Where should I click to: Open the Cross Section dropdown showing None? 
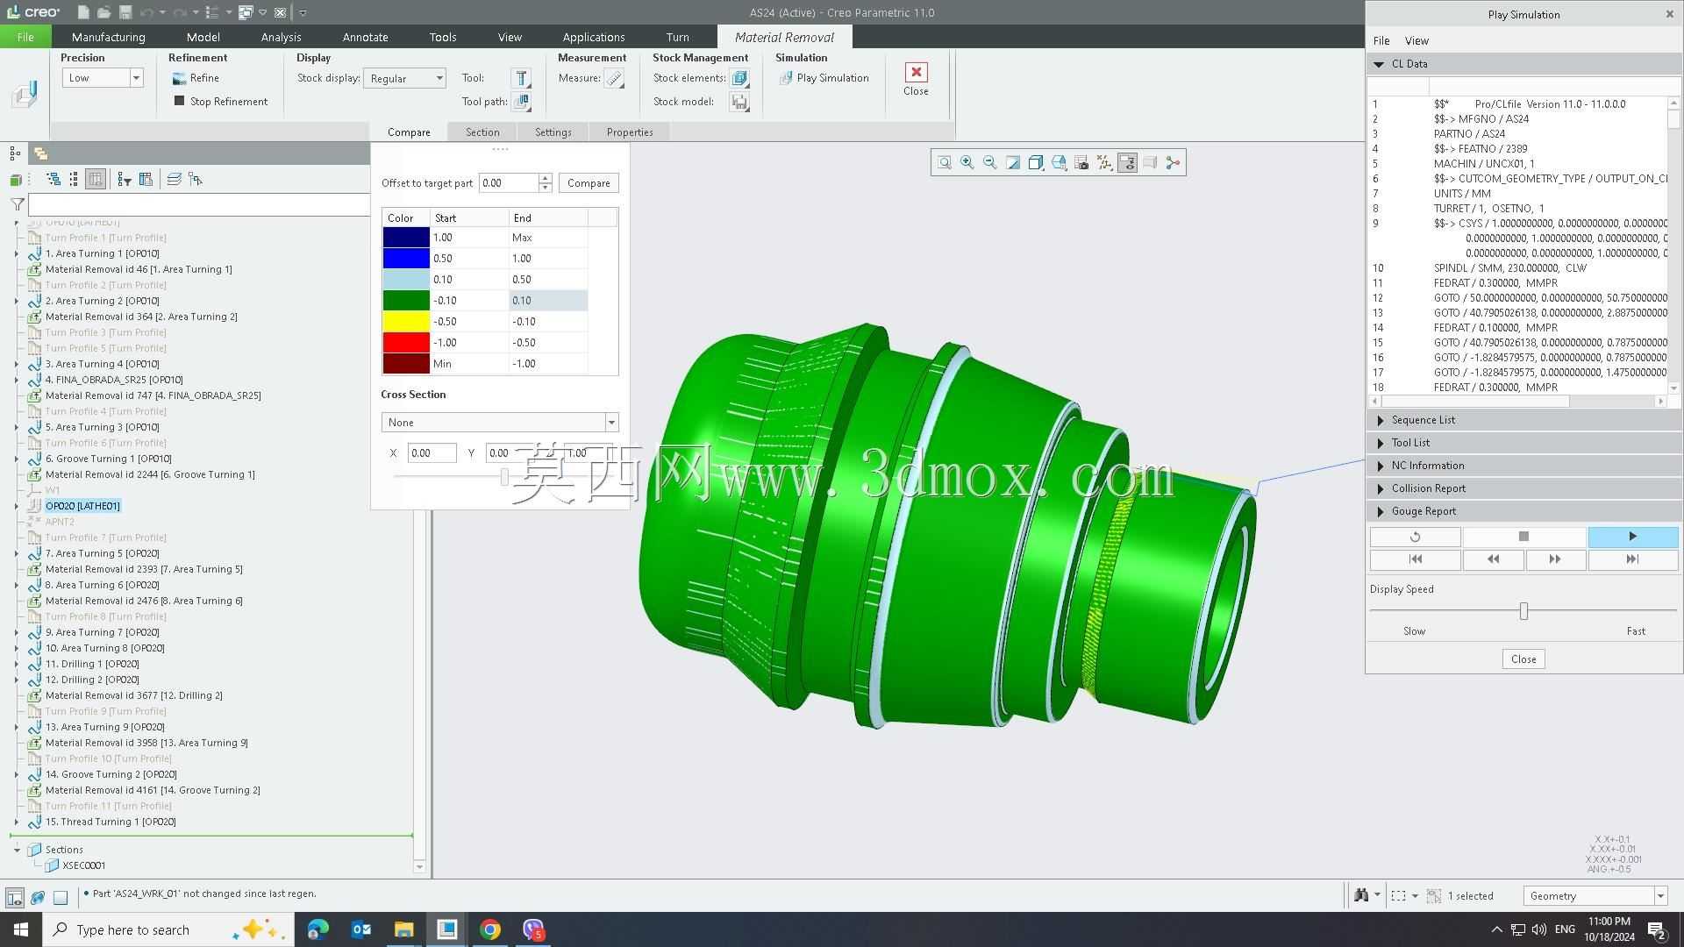[x=500, y=423]
